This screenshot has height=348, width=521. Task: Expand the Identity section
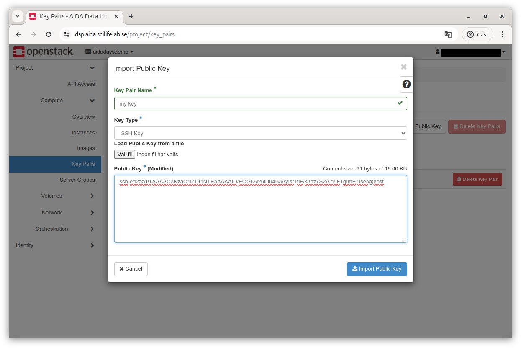(55, 245)
